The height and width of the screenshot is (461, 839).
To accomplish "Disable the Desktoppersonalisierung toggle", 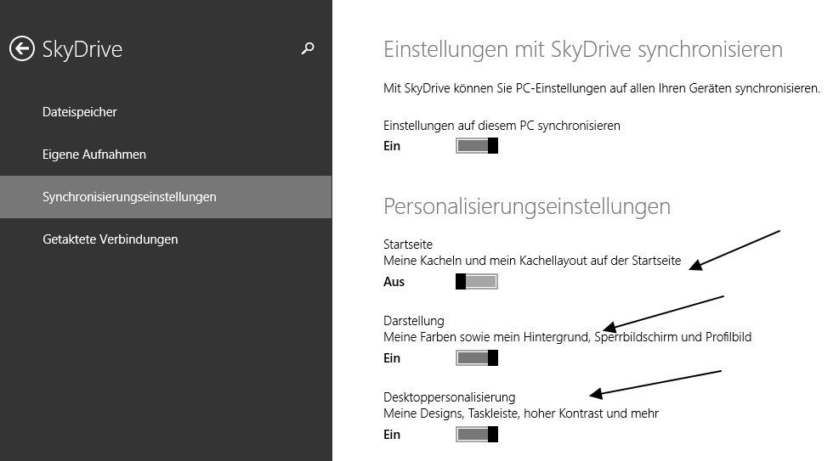I will click(477, 435).
